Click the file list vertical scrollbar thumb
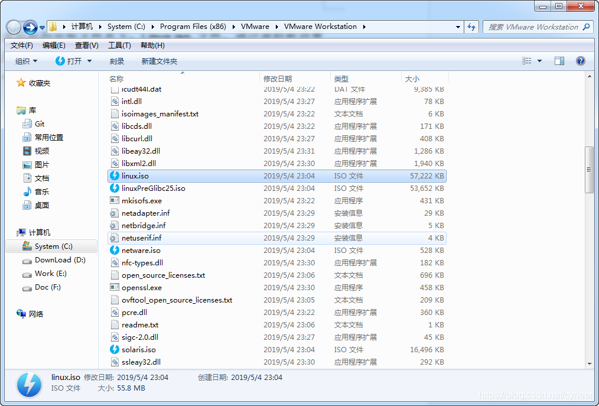This screenshot has width=599, height=406. (589, 170)
